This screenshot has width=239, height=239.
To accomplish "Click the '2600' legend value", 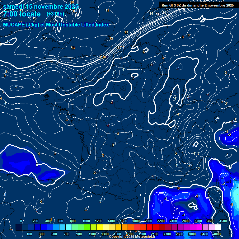I will tap(180, 234).
